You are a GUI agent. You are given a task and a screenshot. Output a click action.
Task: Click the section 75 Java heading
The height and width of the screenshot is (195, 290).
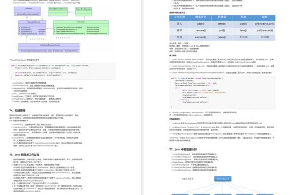pos(24,155)
